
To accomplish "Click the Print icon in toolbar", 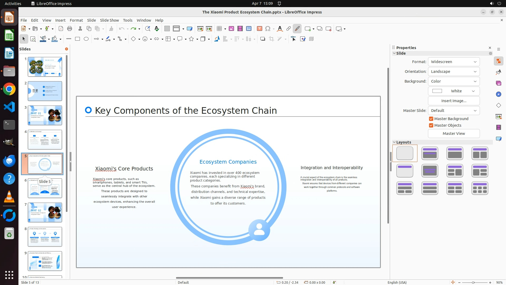I will tap(70, 29).
